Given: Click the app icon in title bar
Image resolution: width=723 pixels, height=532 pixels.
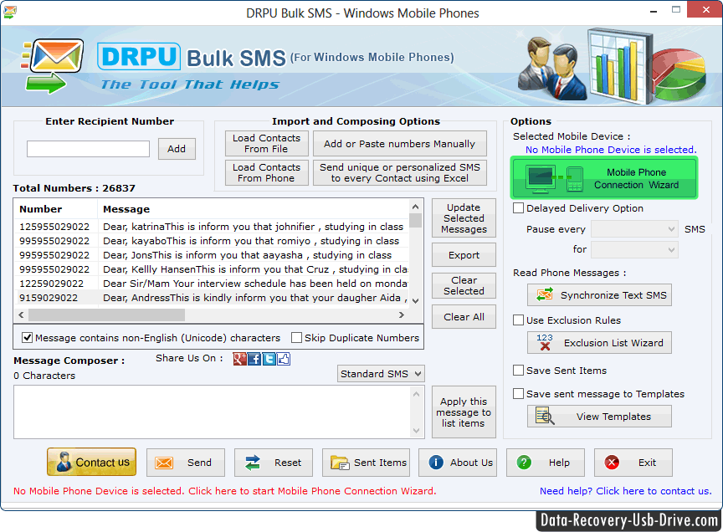Looking at the screenshot, I should [10, 12].
